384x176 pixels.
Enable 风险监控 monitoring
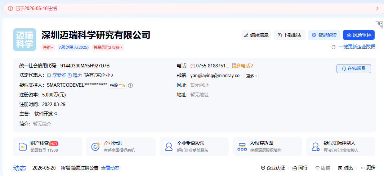coord(359,35)
